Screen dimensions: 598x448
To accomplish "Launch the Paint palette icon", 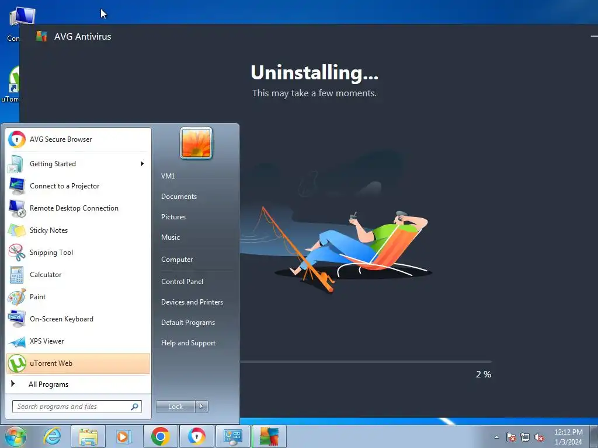I will (16, 297).
